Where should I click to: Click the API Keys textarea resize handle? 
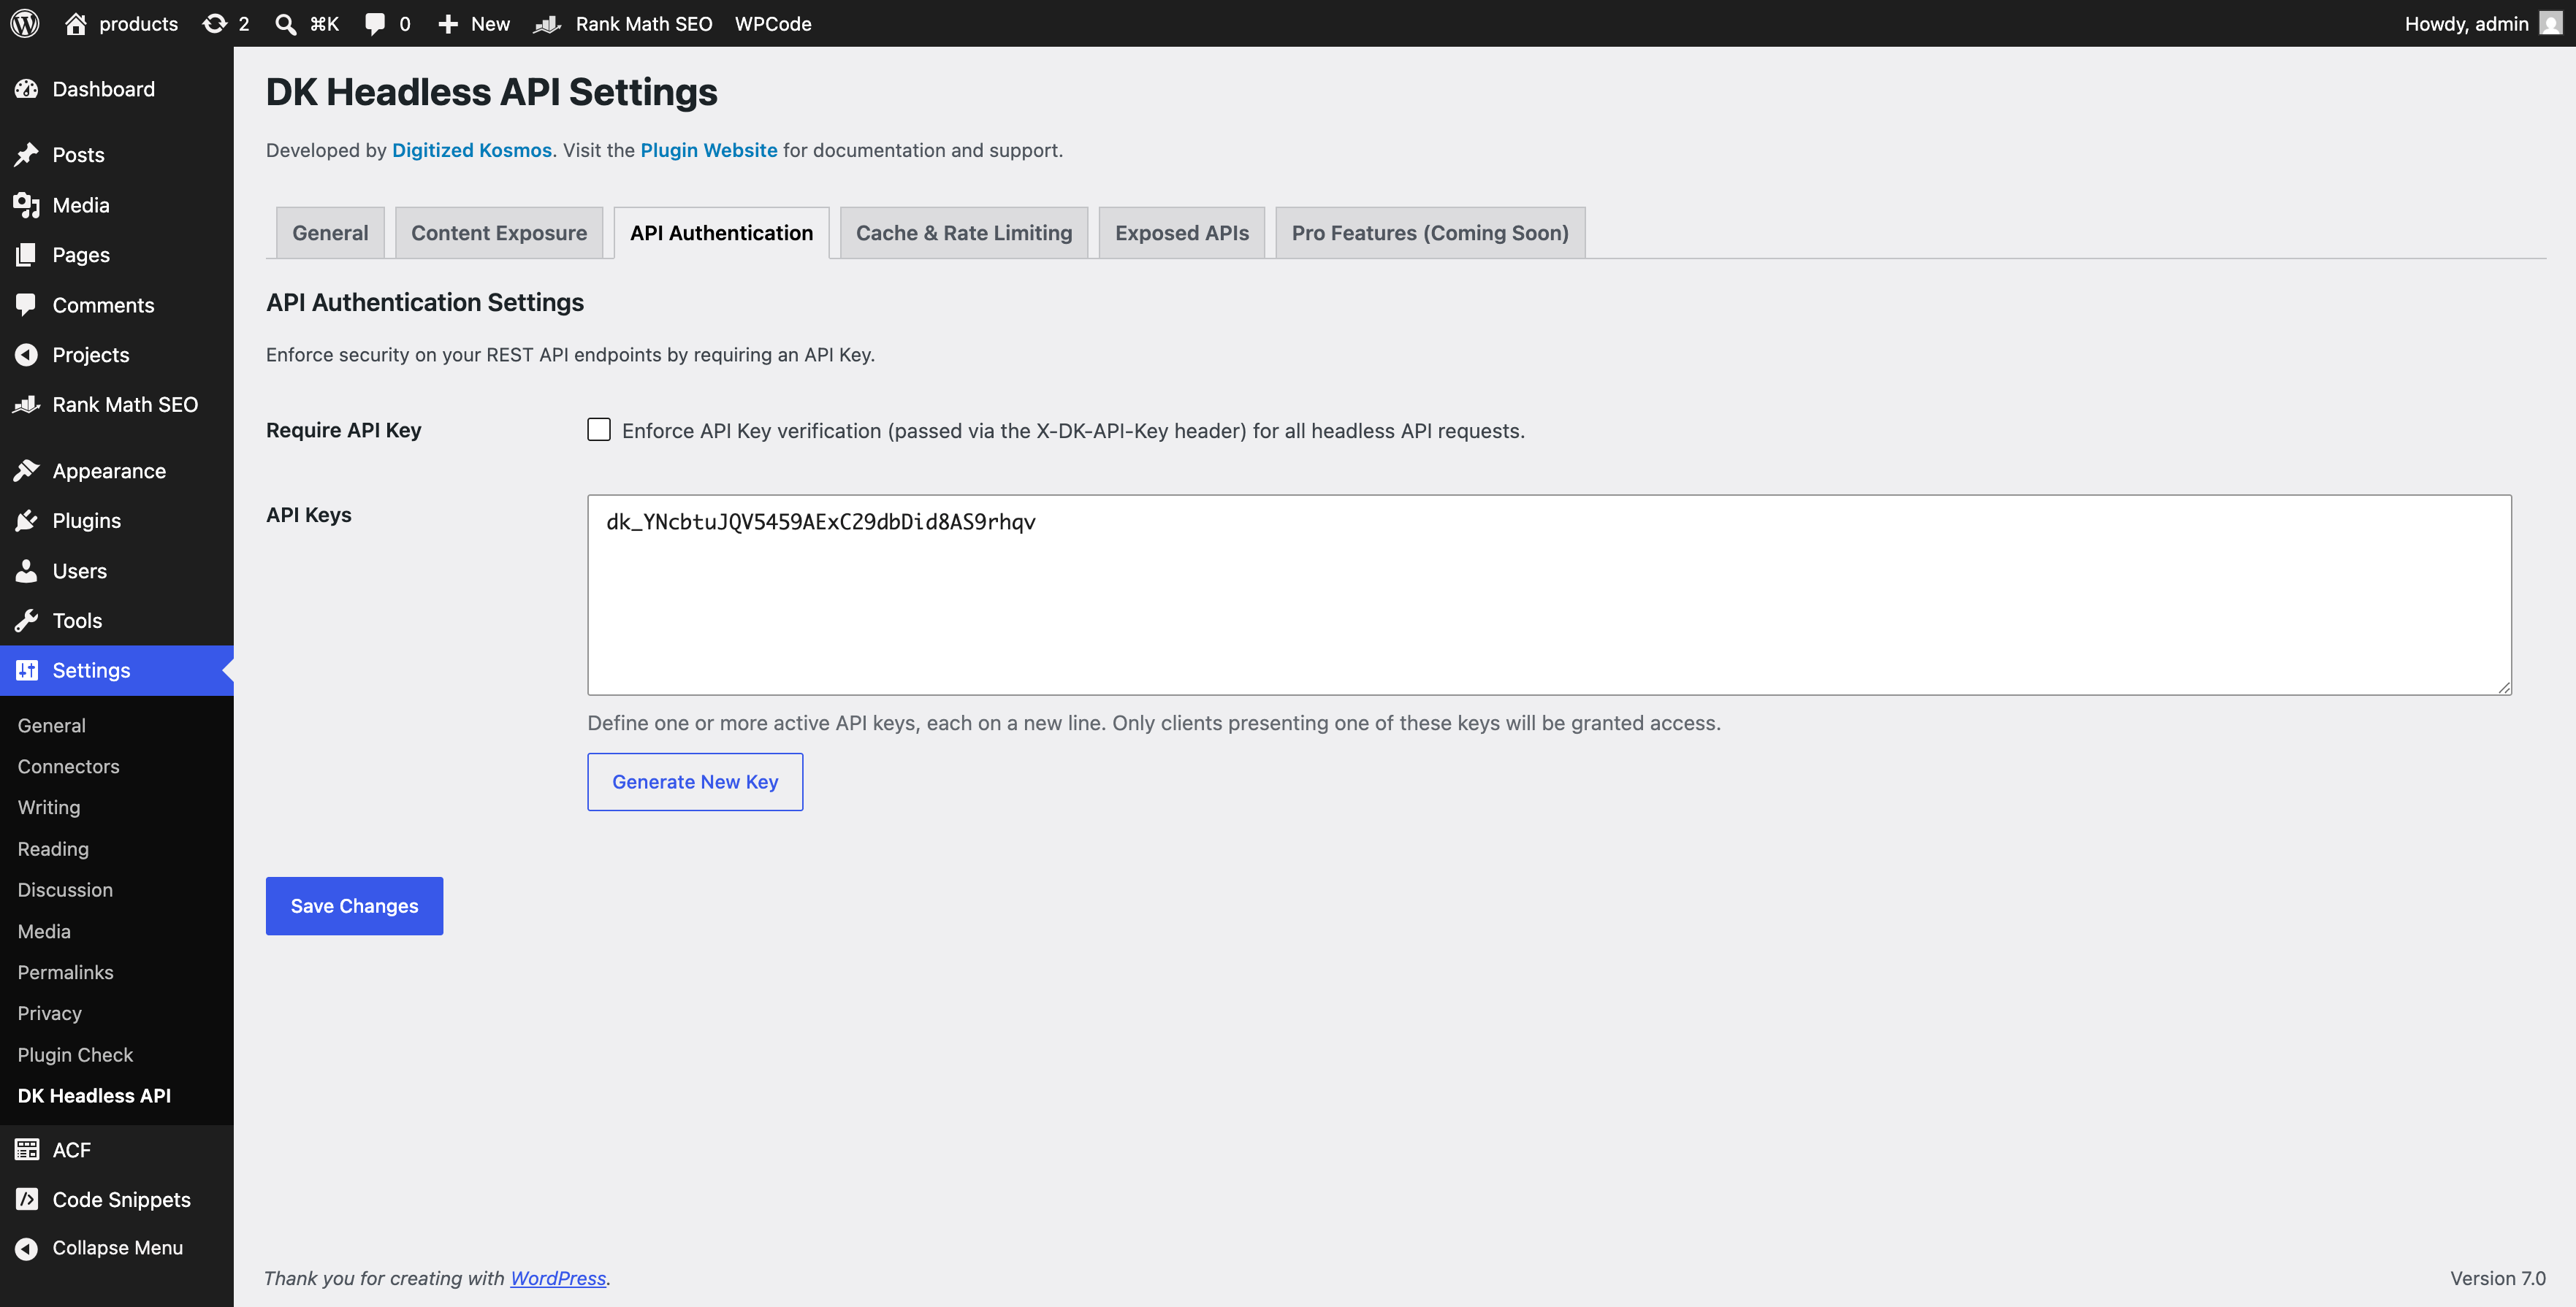coord(2504,688)
